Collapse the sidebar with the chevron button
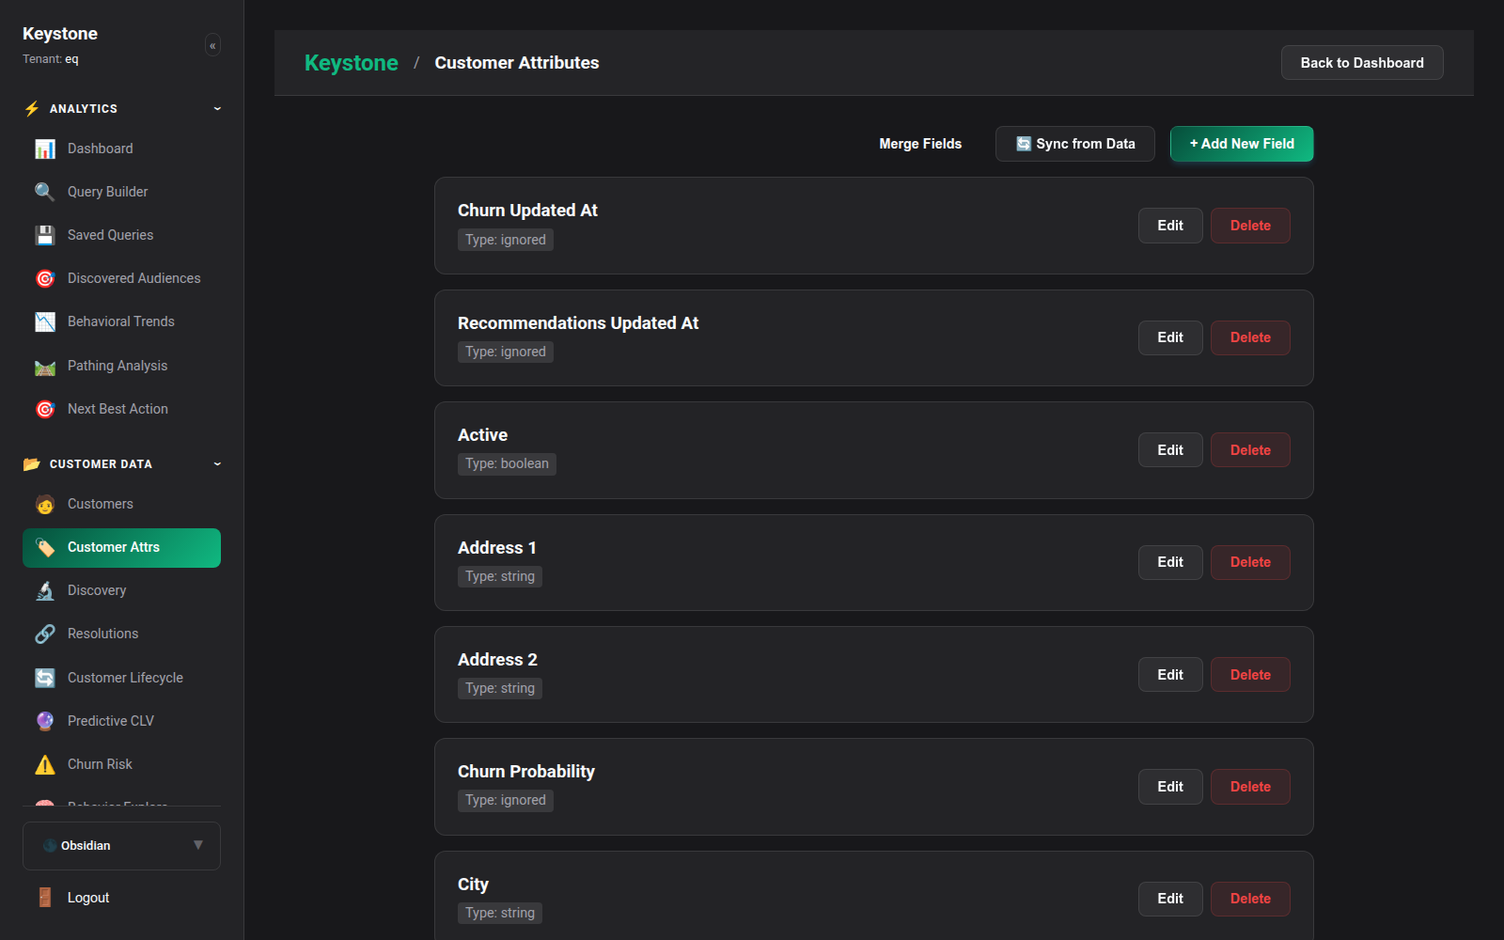1504x940 pixels. point(212,45)
